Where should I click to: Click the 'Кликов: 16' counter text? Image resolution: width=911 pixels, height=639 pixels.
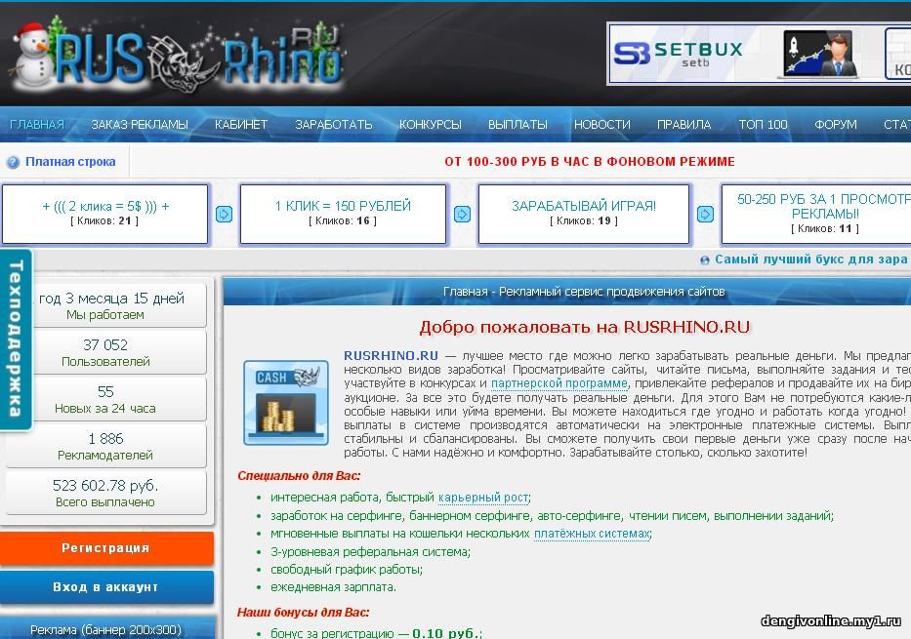click(343, 221)
